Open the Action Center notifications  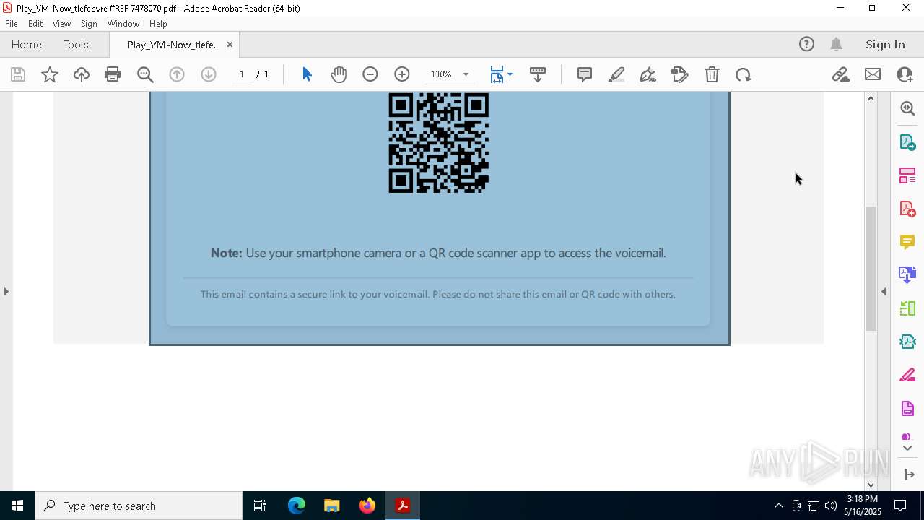900,506
